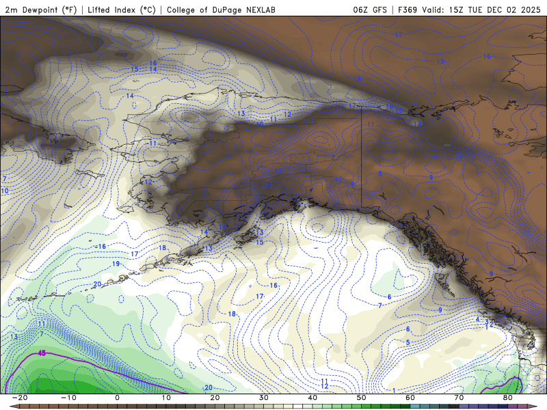Click the '40' colorbar tick label

click(312, 398)
